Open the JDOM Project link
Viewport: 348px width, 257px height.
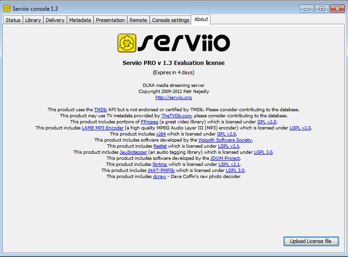225,158
